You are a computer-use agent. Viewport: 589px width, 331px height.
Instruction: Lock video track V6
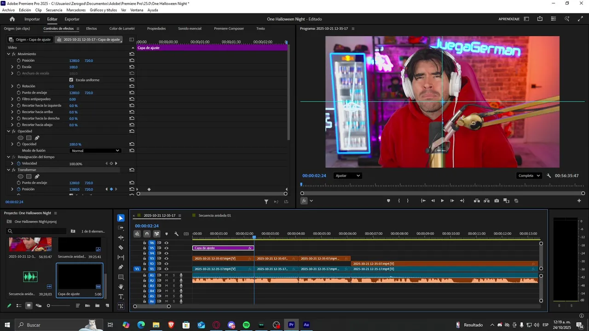click(144, 243)
